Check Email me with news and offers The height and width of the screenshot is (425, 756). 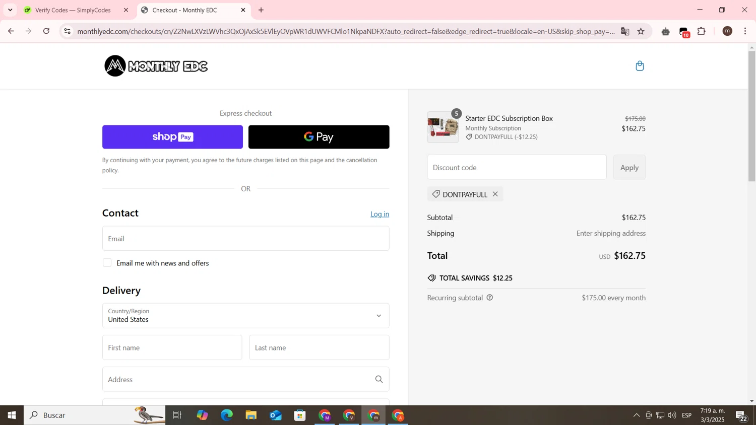point(107,263)
